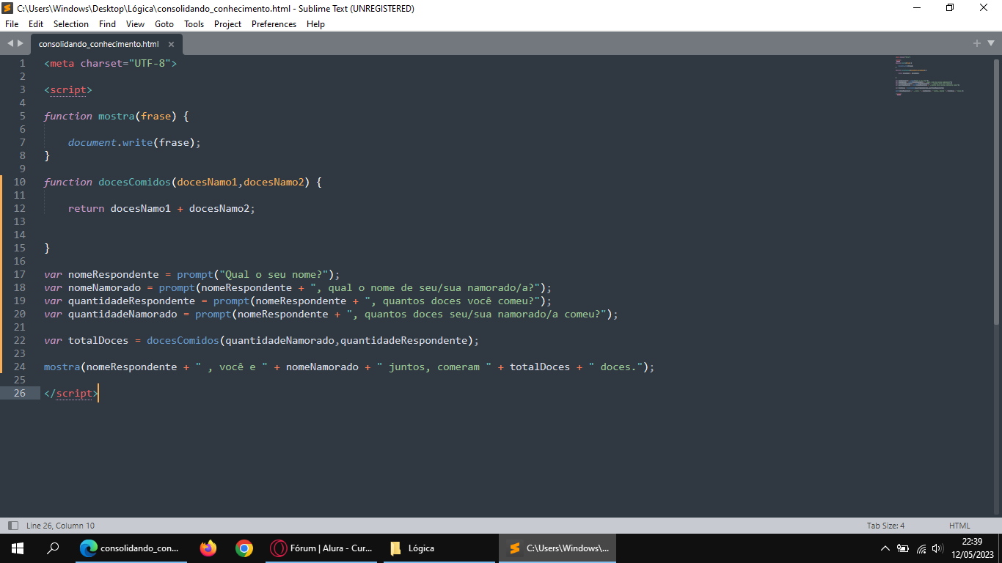
Task: Go to previous tab with left arrow
Action: click(10, 43)
